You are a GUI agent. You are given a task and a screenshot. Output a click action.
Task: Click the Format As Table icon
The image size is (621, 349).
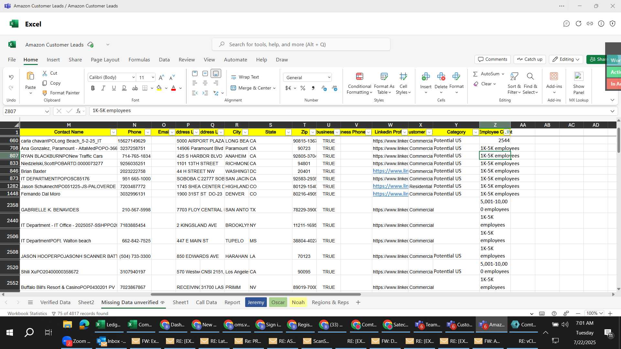pyautogui.click(x=384, y=77)
